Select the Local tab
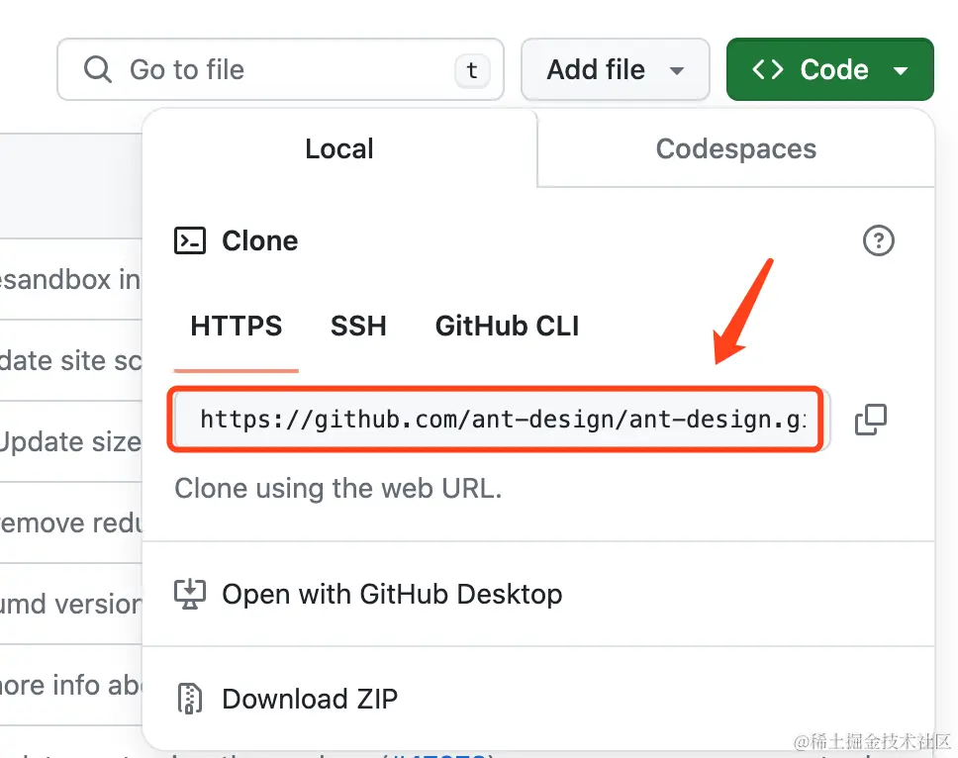The image size is (958, 758). pyautogui.click(x=339, y=149)
